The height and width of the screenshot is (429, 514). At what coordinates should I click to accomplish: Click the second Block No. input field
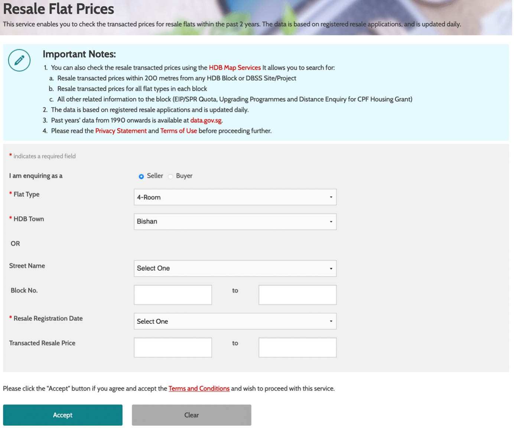[297, 295]
